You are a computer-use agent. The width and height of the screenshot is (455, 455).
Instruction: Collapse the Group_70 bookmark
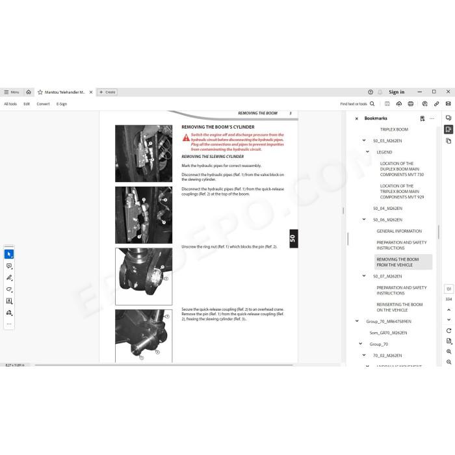coord(360,344)
